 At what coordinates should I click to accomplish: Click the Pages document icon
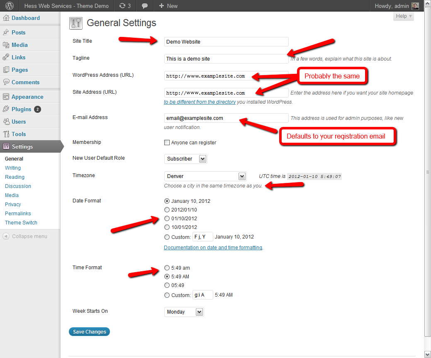tap(6, 70)
